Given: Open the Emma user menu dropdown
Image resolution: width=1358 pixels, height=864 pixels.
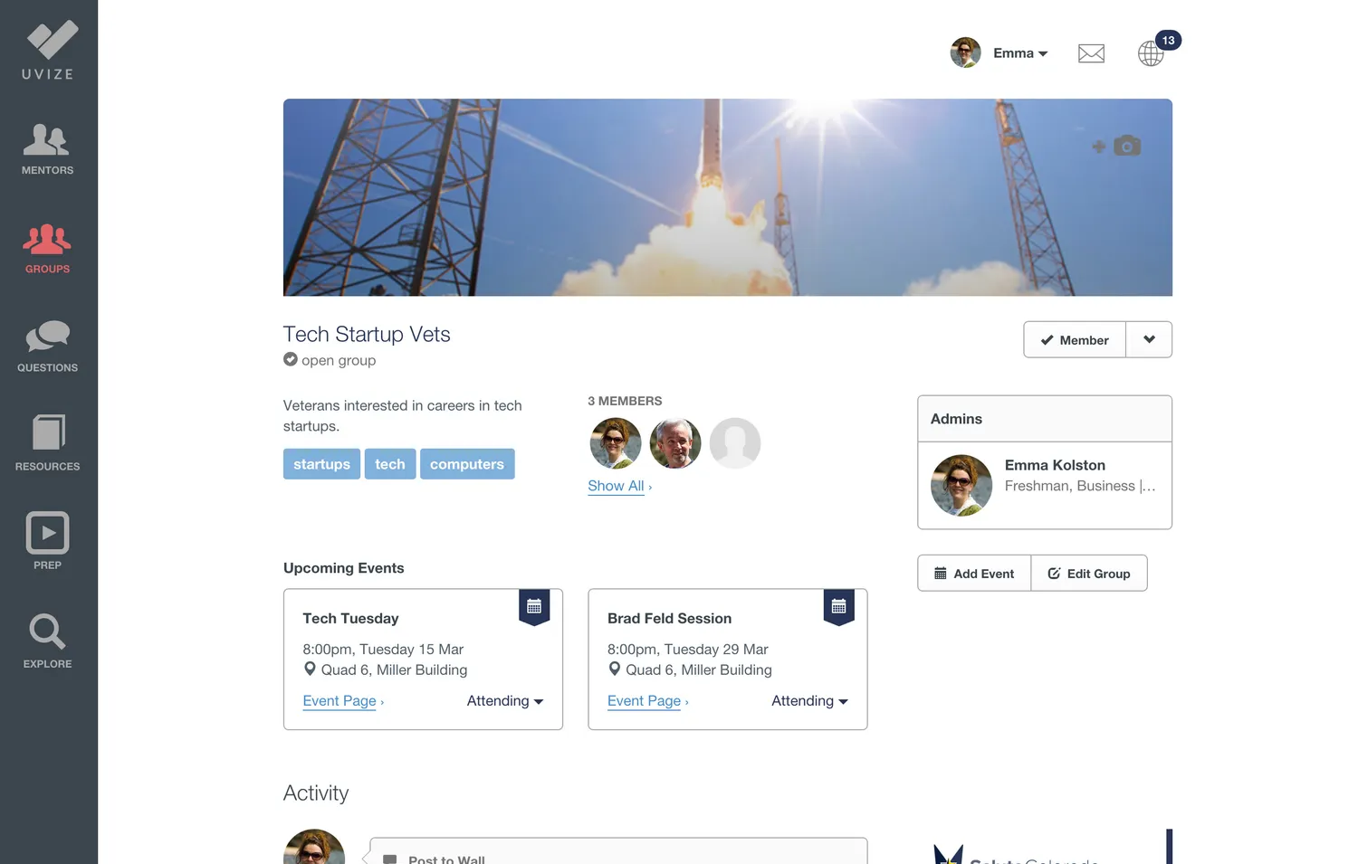Looking at the screenshot, I should [x=1019, y=53].
